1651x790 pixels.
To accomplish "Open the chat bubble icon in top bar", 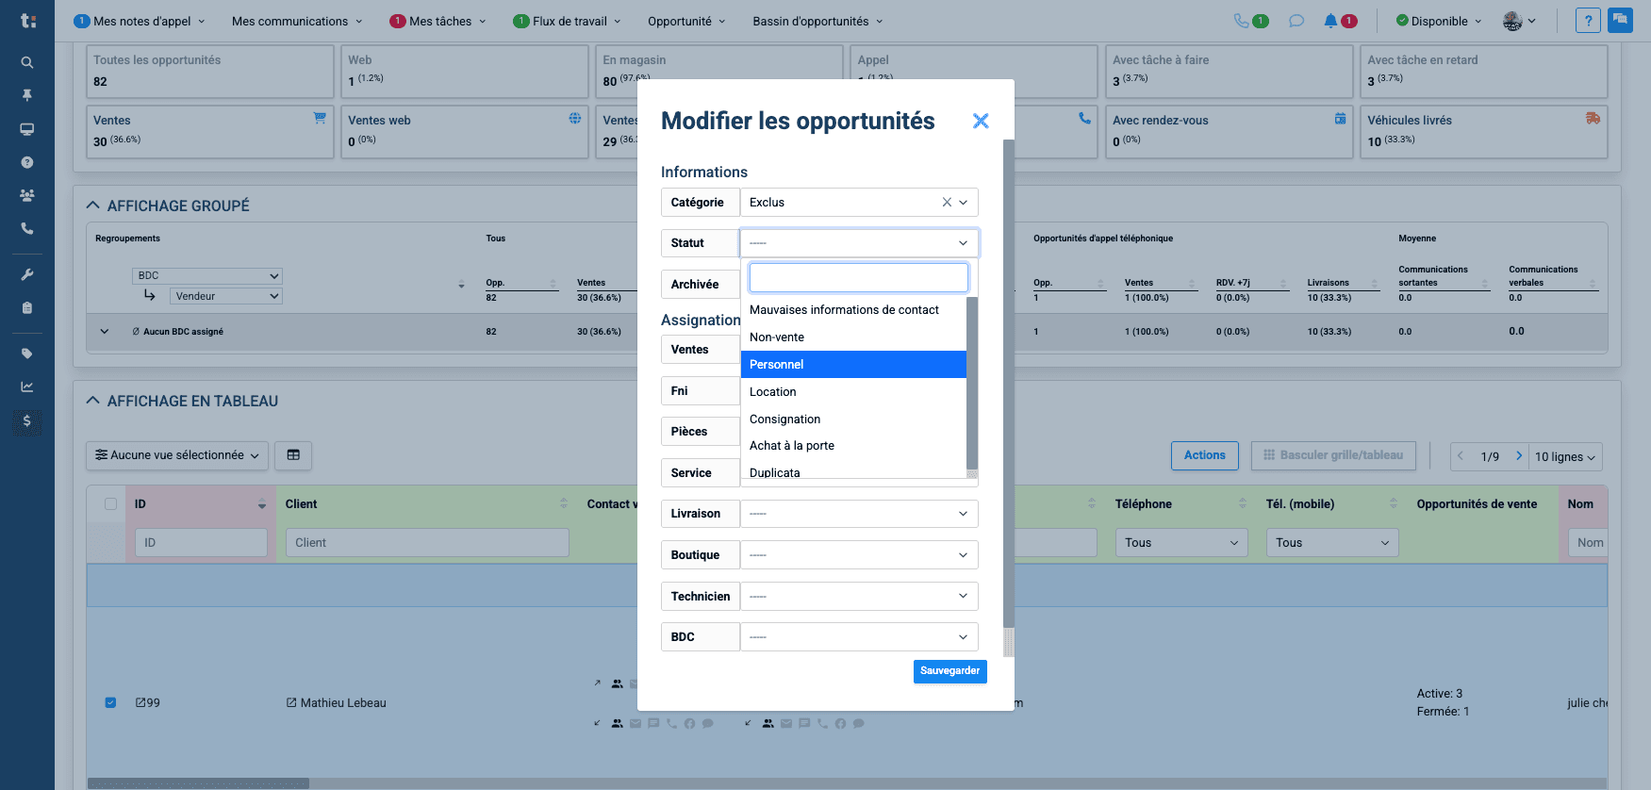I will point(1296,21).
